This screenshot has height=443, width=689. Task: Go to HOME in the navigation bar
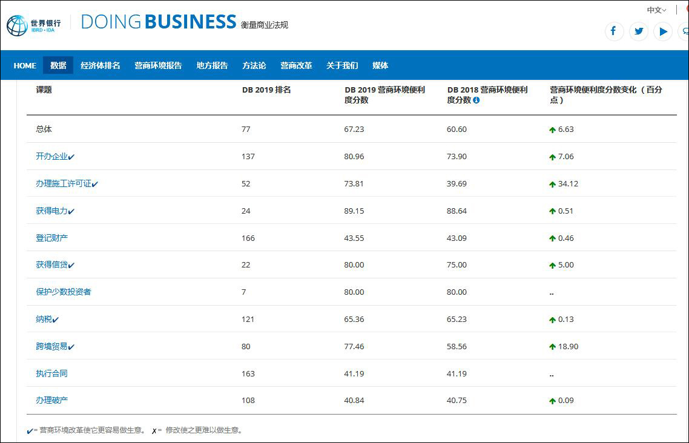(x=25, y=65)
